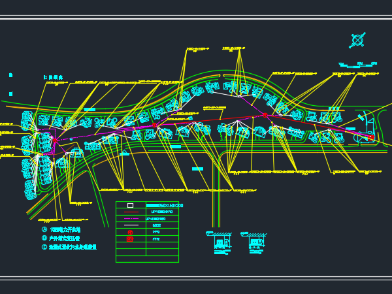The image size is (392, 294).
Task: Click the white rectangle symbol in the legend
Action: point(130,205)
